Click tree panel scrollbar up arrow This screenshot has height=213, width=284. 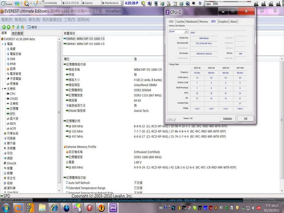coord(59,39)
